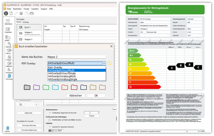214x136 pixels.
Task: Open the Fenster menu
Action: 26,9
